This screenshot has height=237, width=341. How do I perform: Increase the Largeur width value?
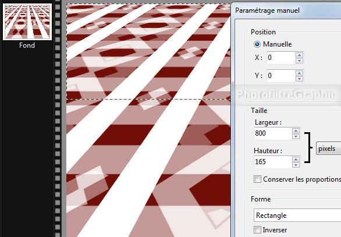296,130
